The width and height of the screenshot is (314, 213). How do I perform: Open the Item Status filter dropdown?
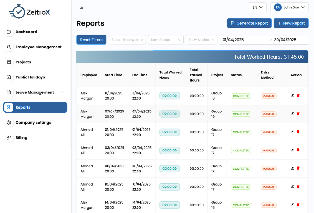[x=166, y=40]
